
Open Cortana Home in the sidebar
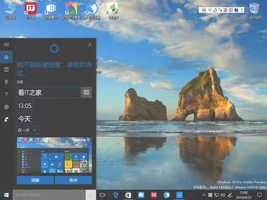pyautogui.click(x=6, y=57)
